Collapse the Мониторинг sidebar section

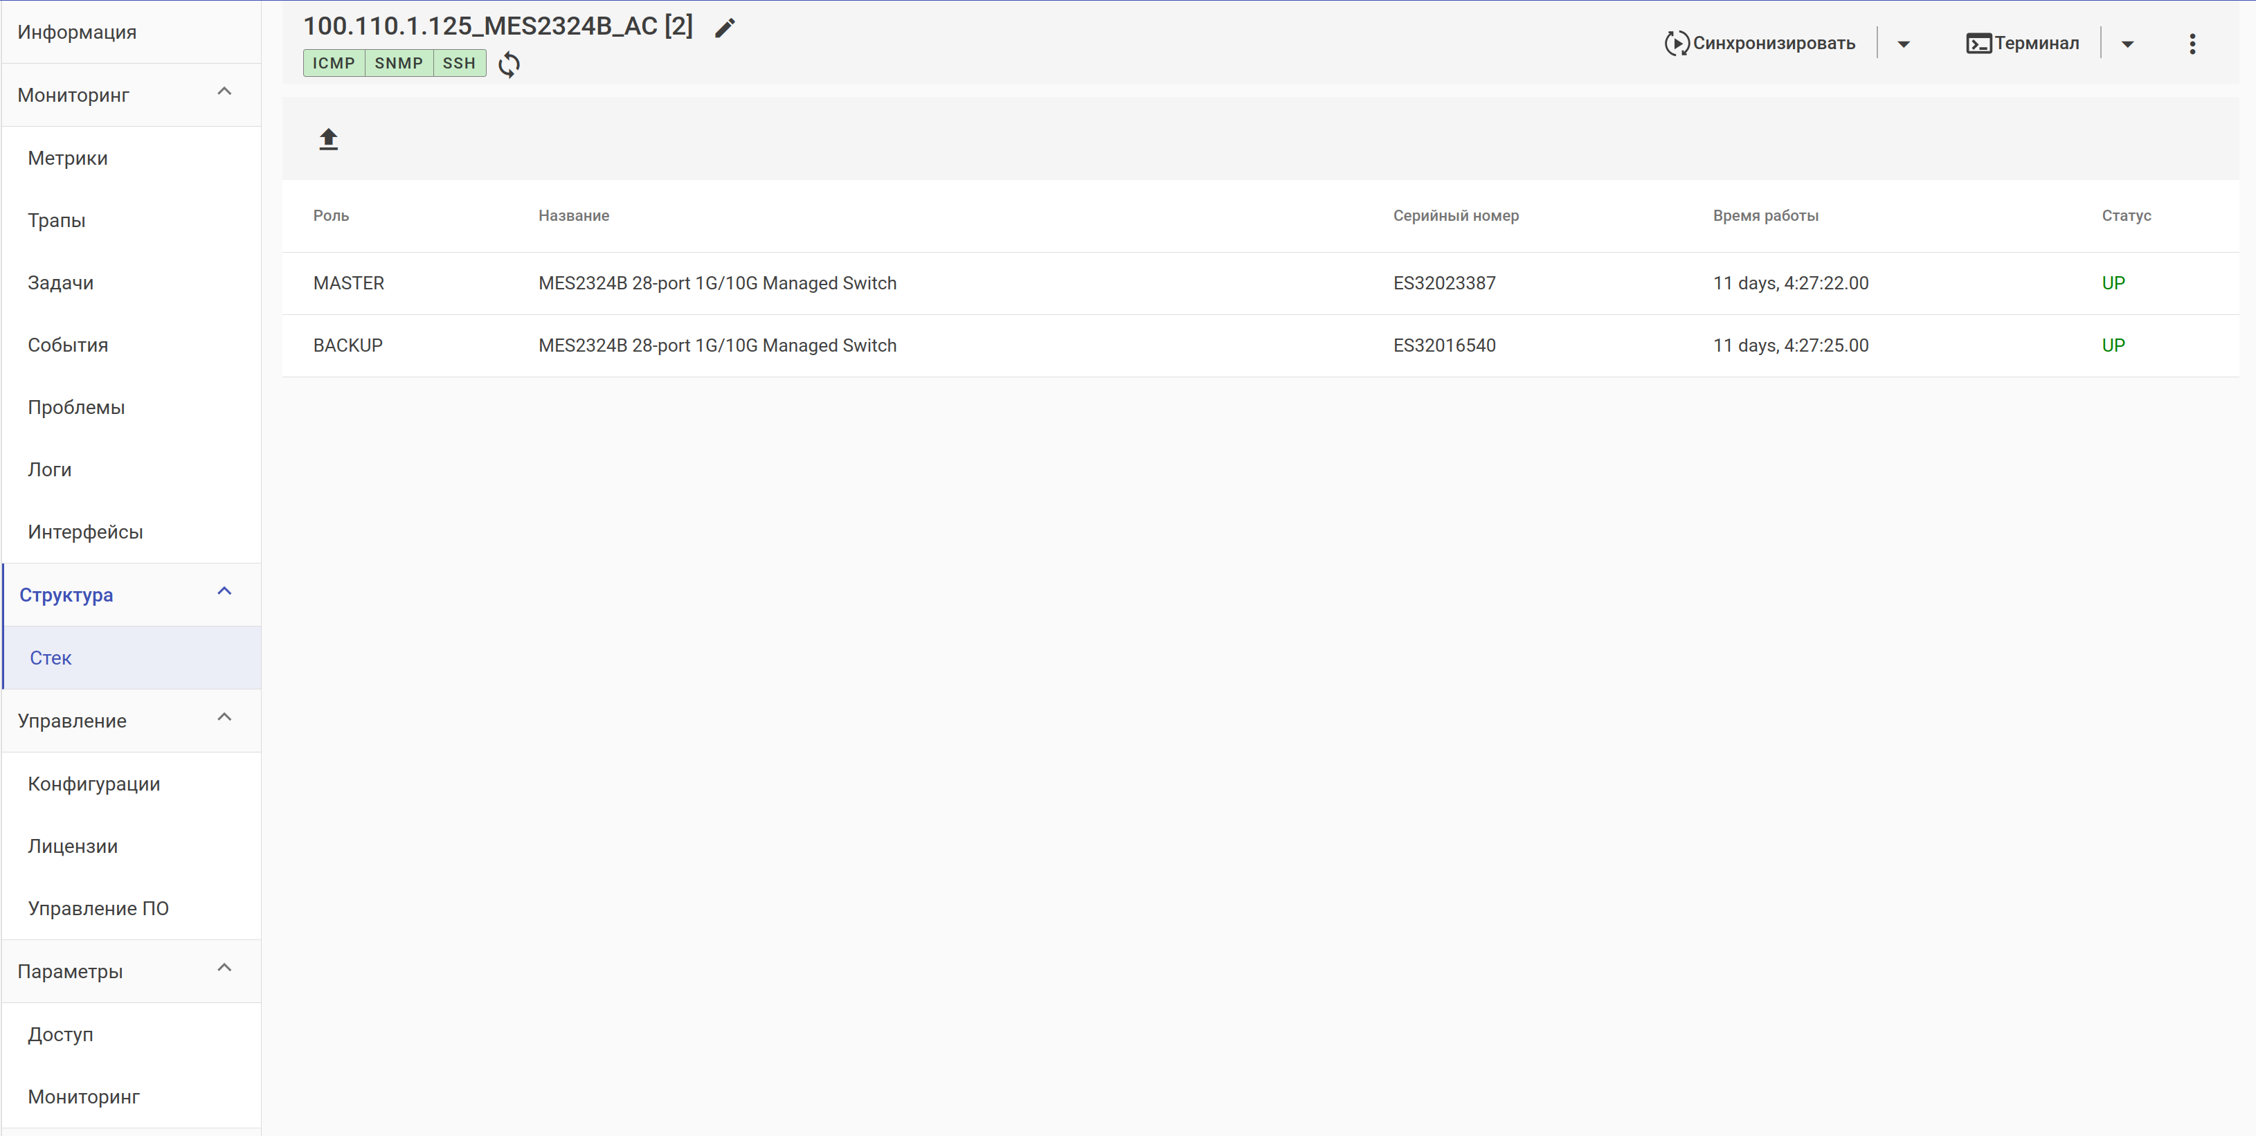224,92
